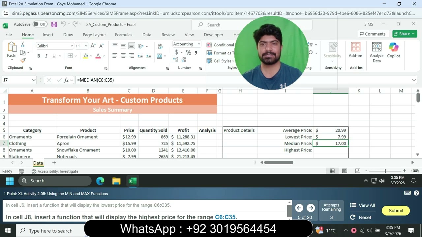Click the Undo arrow icon
422x237 pixels.
pos(64,24)
